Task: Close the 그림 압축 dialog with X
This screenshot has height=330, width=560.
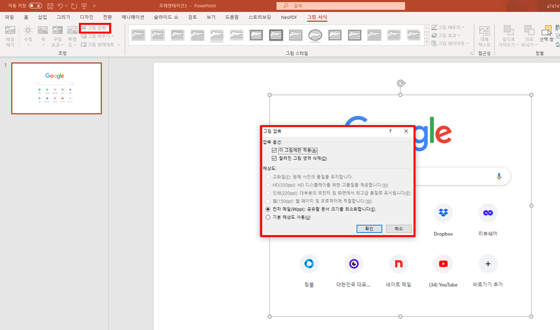Action: point(406,131)
